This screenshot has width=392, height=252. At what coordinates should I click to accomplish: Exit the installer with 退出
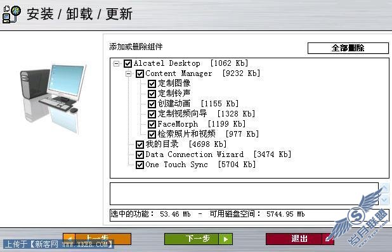pos(300,239)
